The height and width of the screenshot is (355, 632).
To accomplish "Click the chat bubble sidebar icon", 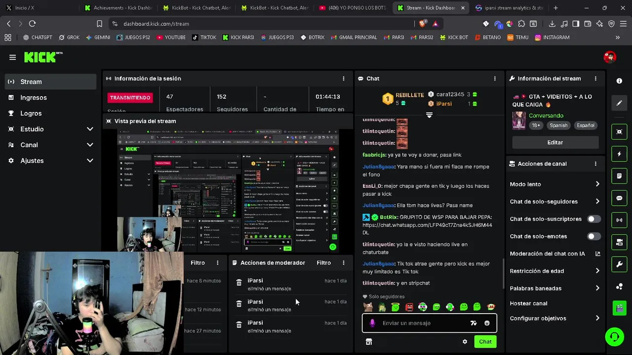I will (619, 198).
